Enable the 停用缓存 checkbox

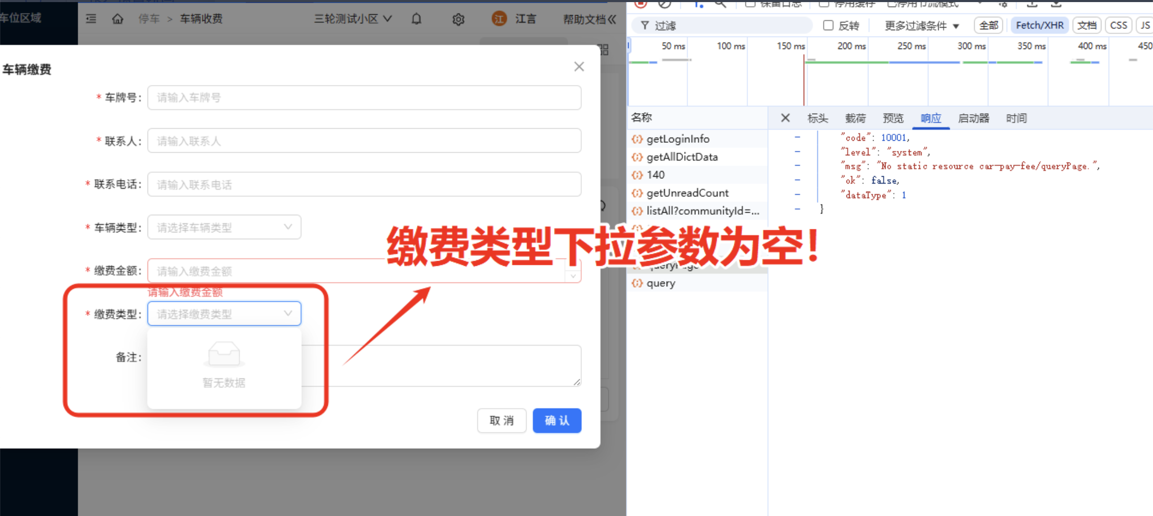coord(824,4)
